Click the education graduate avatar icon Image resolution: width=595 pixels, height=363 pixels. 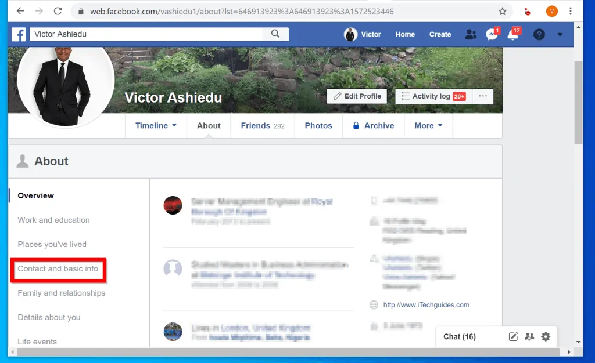point(173,268)
